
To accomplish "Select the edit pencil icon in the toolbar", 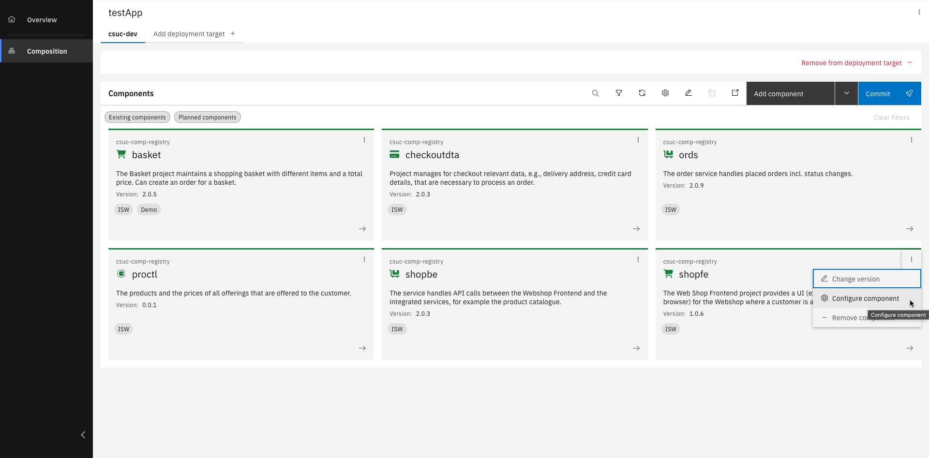I will (x=689, y=93).
